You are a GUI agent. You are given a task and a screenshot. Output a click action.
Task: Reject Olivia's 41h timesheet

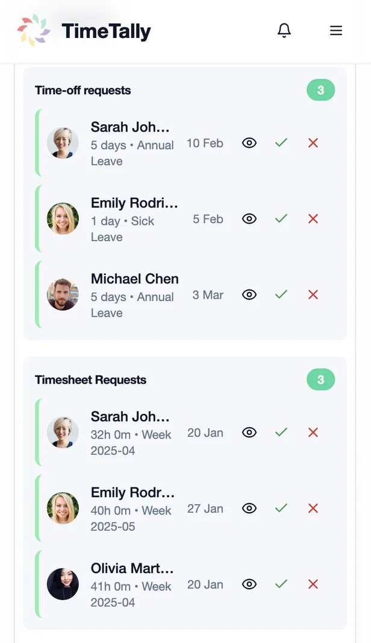pos(313,584)
